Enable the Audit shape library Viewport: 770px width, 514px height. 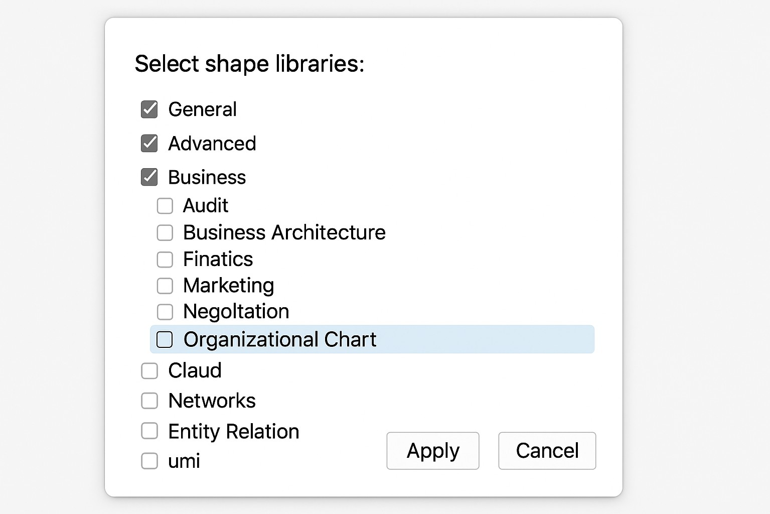pos(165,206)
